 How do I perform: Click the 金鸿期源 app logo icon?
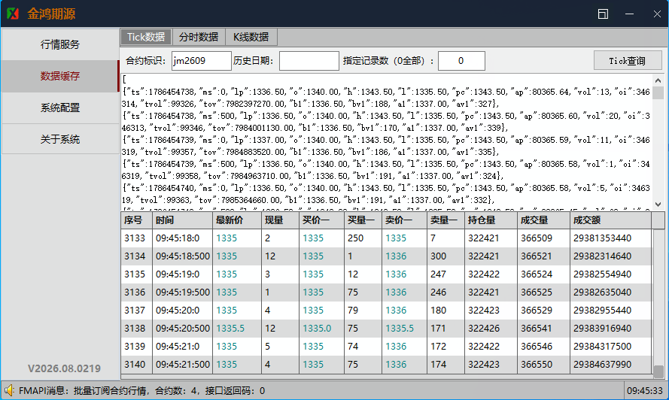coord(13,14)
